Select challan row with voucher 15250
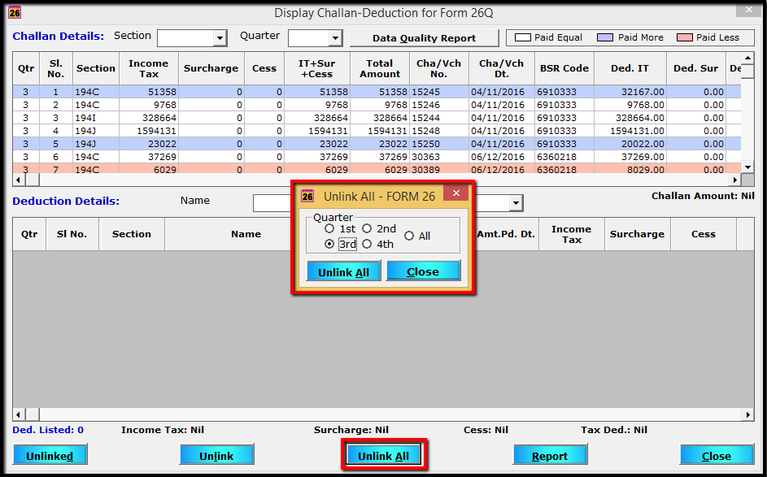The width and height of the screenshot is (767, 477). [x=377, y=144]
